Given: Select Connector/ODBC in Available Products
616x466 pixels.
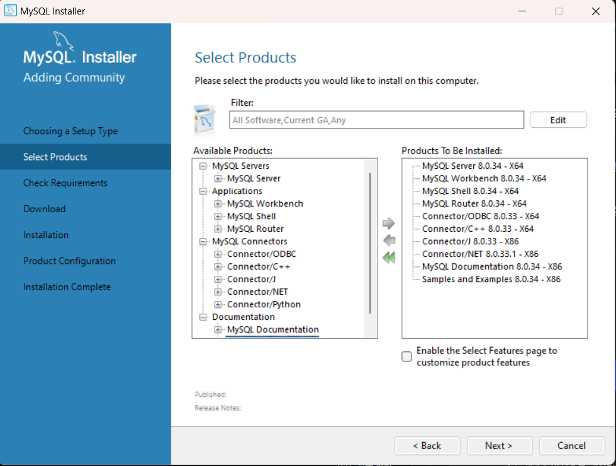Looking at the screenshot, I should click(x=262, y=254).
